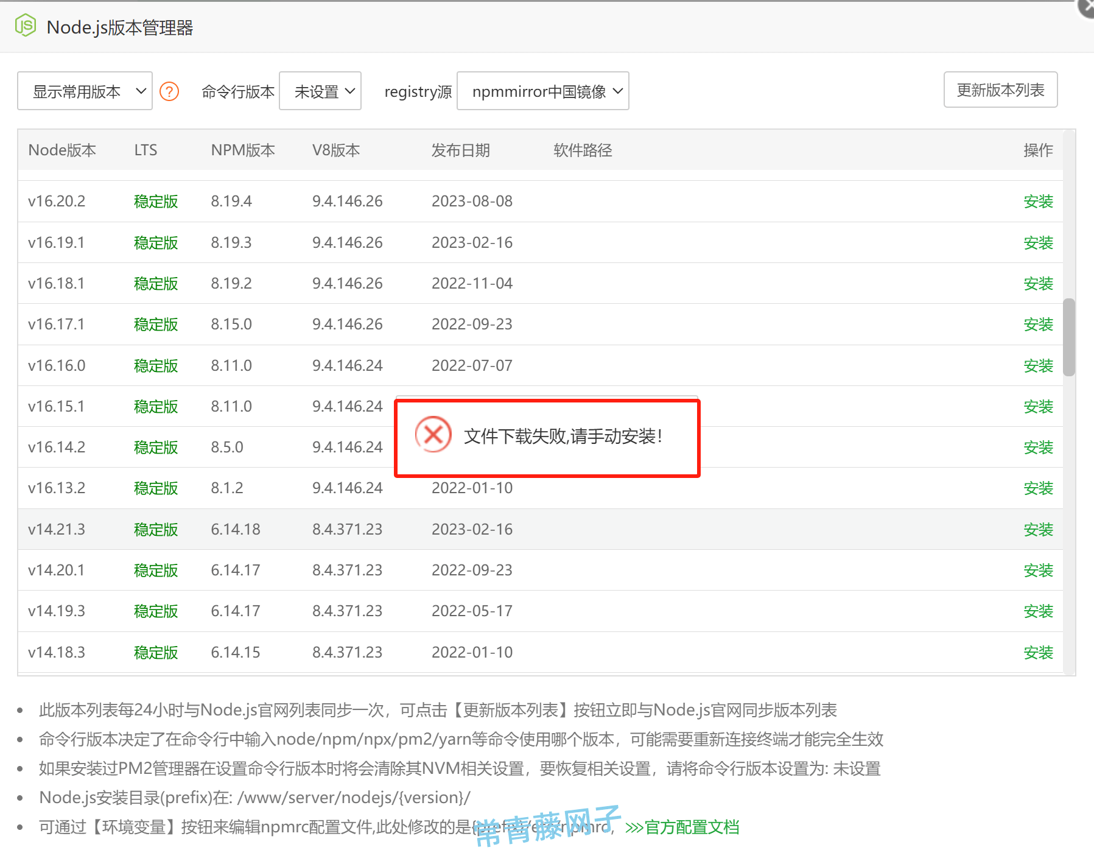Install Node version v16.17.1
Screen dimensions: 1094x864
(1038, 324)
